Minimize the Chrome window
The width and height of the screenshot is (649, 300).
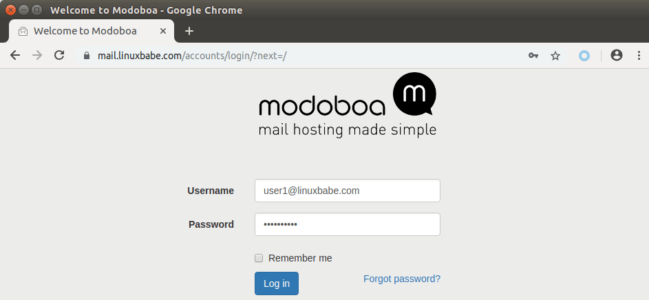click(x=23, y=10)
